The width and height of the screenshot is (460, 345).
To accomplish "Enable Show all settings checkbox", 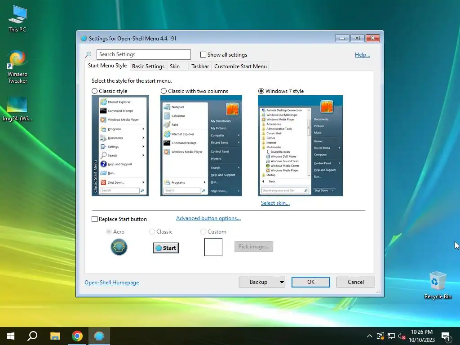I will [203, 54].
